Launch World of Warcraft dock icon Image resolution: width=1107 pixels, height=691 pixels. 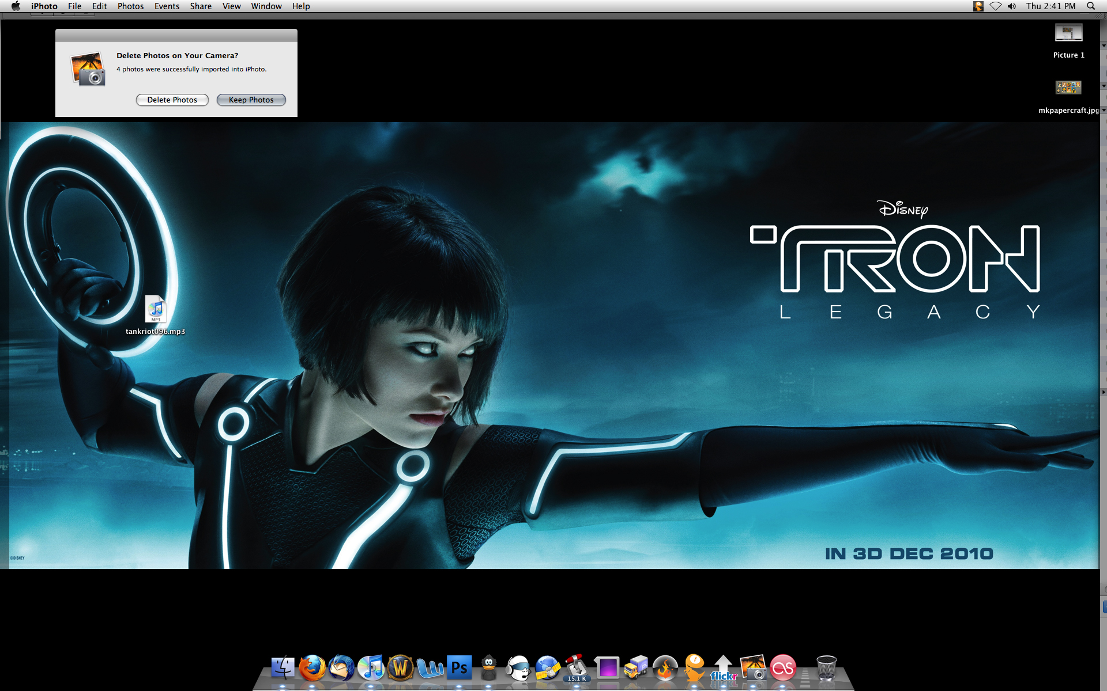[x=400, y=668]
